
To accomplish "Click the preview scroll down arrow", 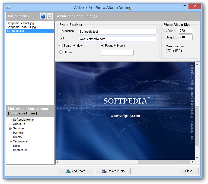I will [x=197, y=158].
